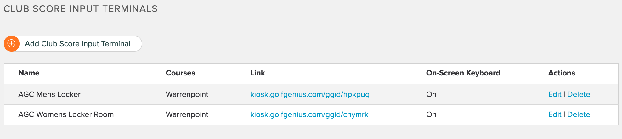Click the Courses column header
The image size is (622, 139).
click(180, 73)
